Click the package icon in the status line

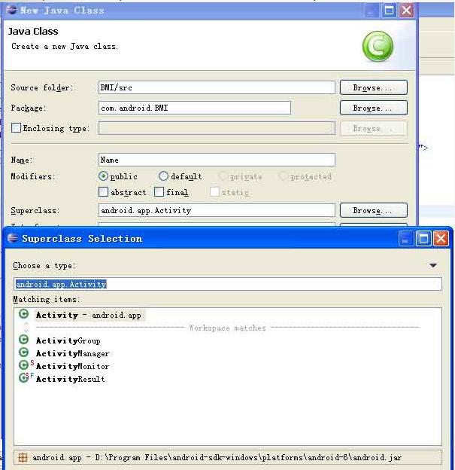23,457
